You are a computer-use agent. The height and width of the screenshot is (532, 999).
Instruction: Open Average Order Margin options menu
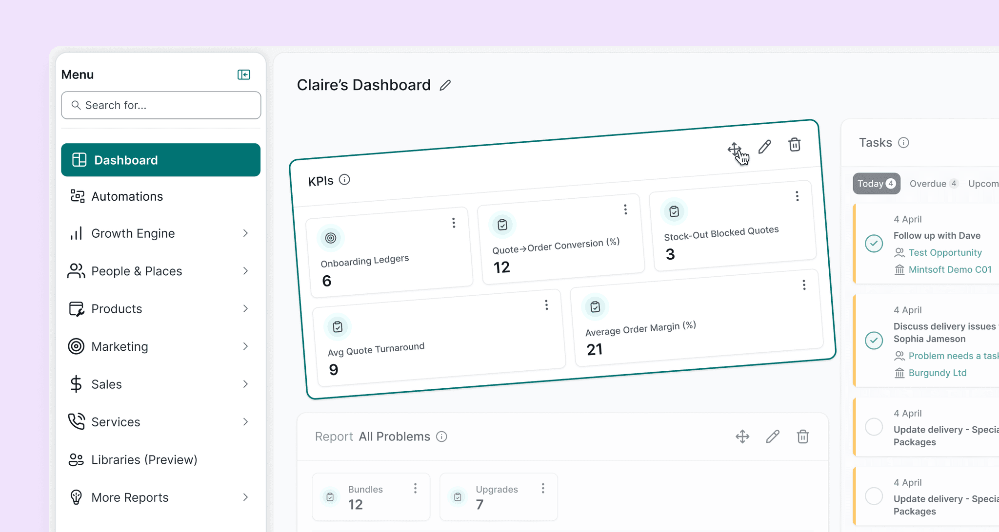point(804,285)
